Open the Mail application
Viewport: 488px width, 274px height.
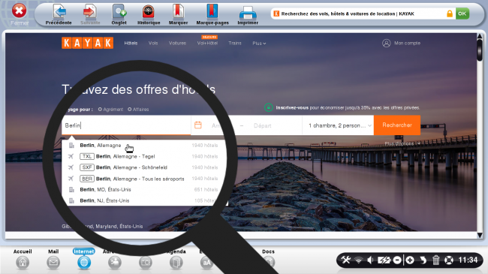point(53,259)
